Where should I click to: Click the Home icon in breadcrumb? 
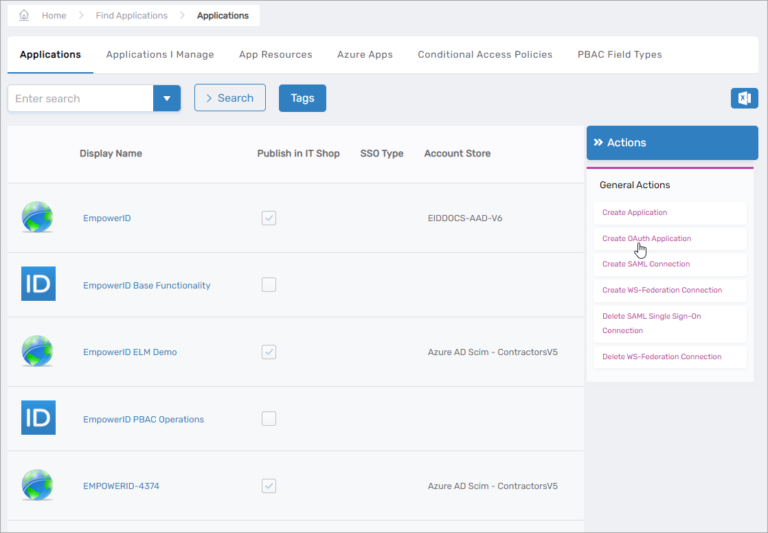click(24, 15)
